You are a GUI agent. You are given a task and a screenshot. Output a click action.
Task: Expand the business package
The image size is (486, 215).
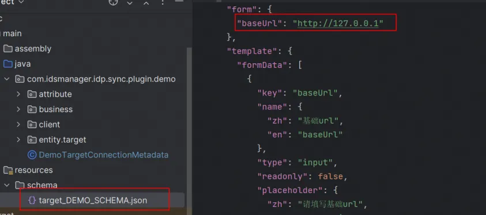(18, 109)
